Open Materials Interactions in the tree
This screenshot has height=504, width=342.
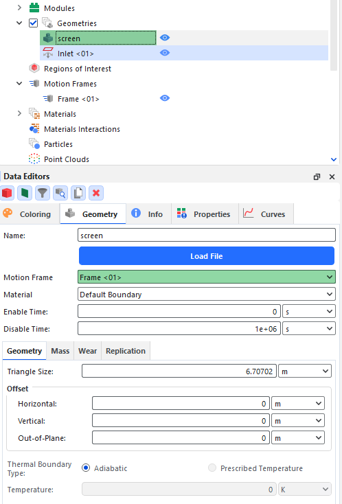pos(82,129)
